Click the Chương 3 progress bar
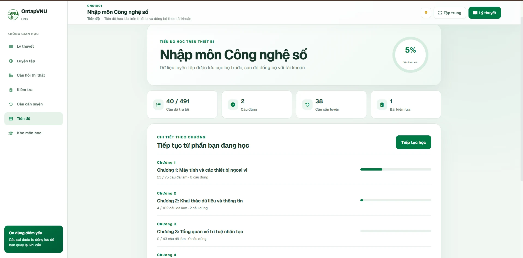The width and height of the screenshot is (523, 258). (396, 231)
